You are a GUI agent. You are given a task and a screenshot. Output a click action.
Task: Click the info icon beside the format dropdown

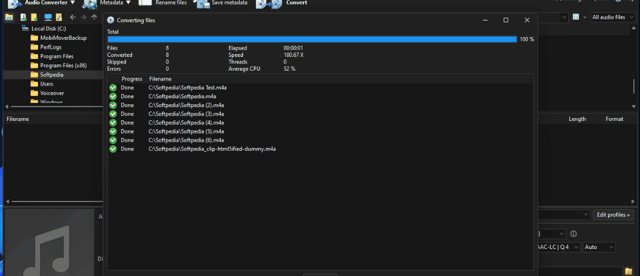(x=573, y=234)
